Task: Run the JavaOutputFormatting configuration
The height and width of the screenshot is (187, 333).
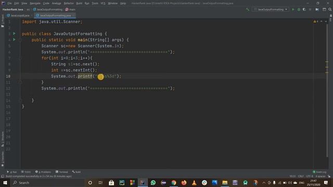Action: tap(293, 9)
